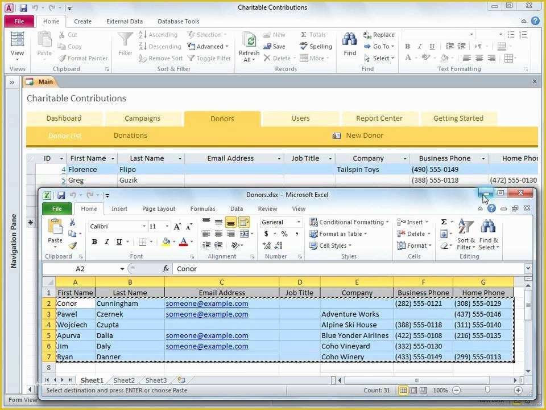Toggle bold formatting in Excel
The width and height of the screenshot is (546, 410).
(x=95, y=242)
